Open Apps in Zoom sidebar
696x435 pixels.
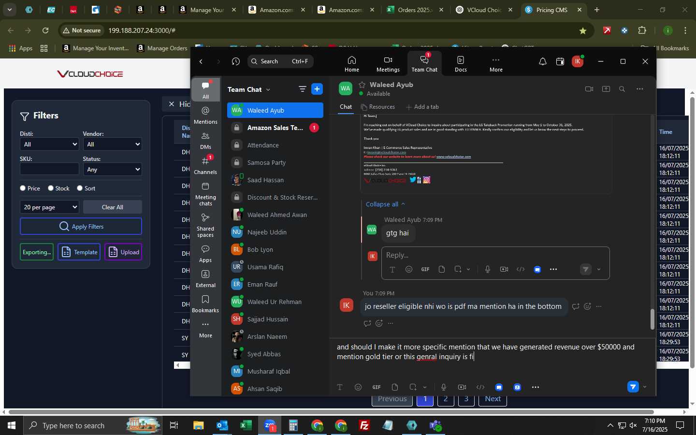(205, 254)
